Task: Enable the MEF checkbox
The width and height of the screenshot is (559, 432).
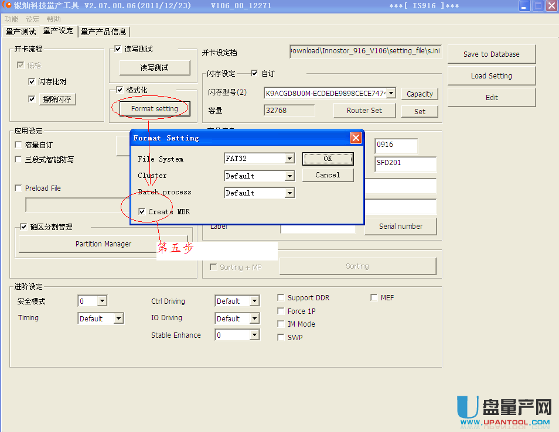Action: point(374,298)
